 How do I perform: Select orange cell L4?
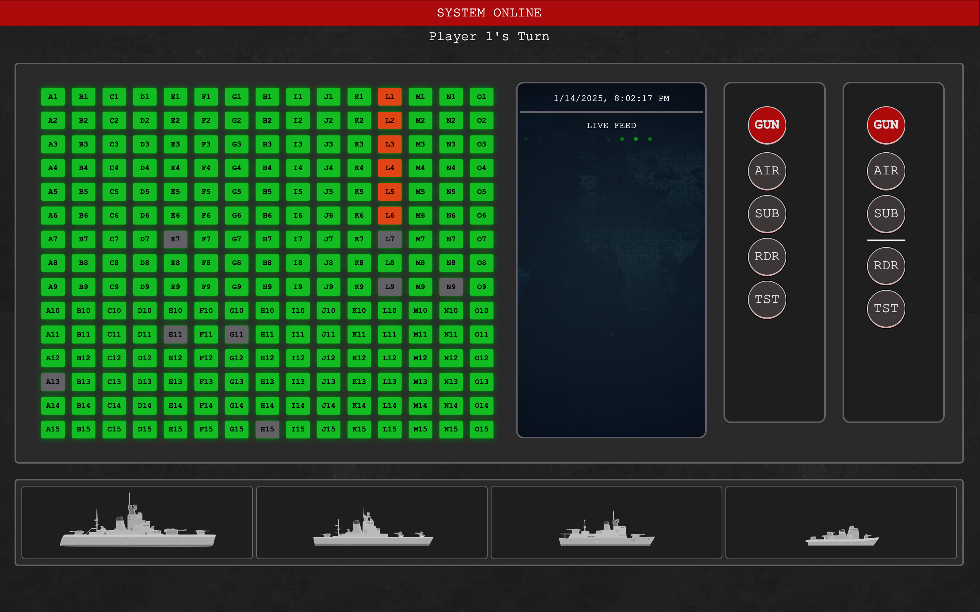click(x=390, y=168)
